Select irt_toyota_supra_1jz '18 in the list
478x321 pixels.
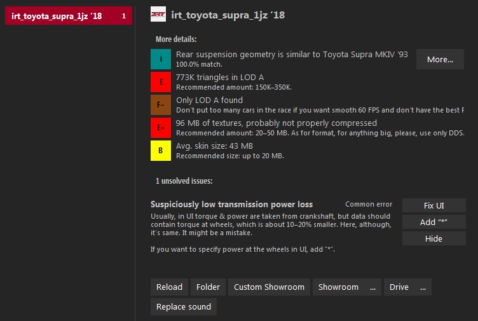pos(57,16)
